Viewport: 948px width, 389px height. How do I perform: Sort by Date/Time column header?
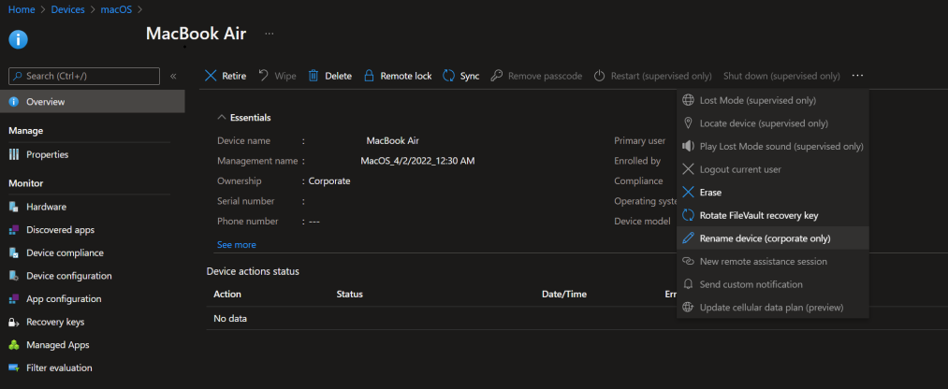coord(564,295)
